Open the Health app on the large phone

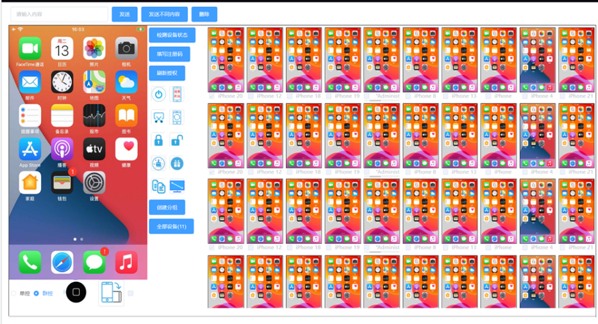pyautogui.click(x=126, y=149)
